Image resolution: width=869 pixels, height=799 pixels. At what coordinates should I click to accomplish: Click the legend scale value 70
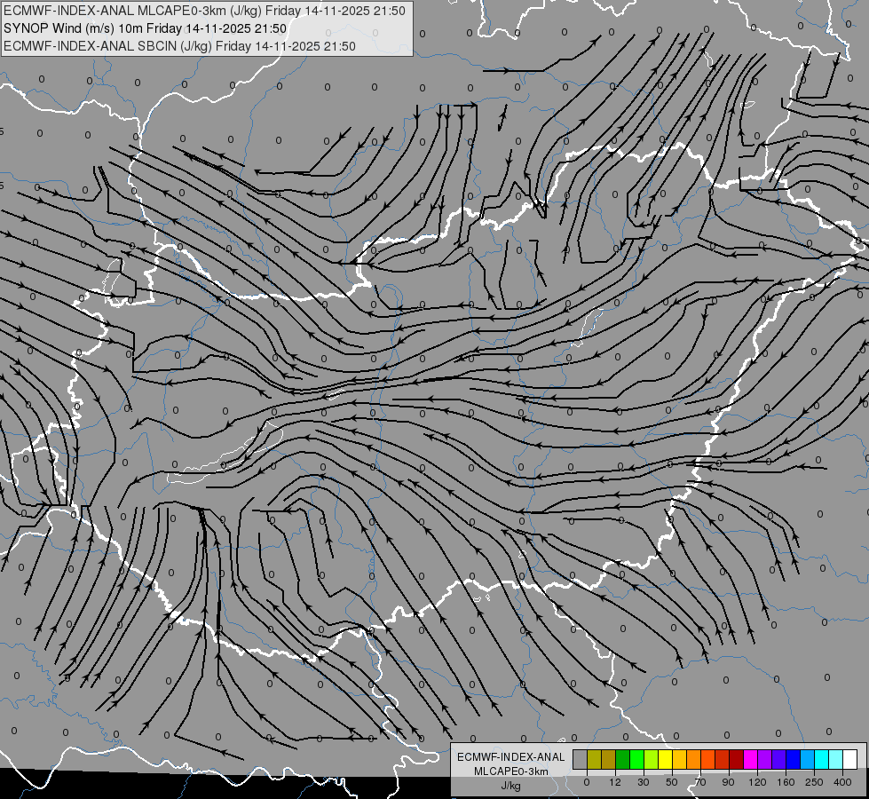click(700, 782)
